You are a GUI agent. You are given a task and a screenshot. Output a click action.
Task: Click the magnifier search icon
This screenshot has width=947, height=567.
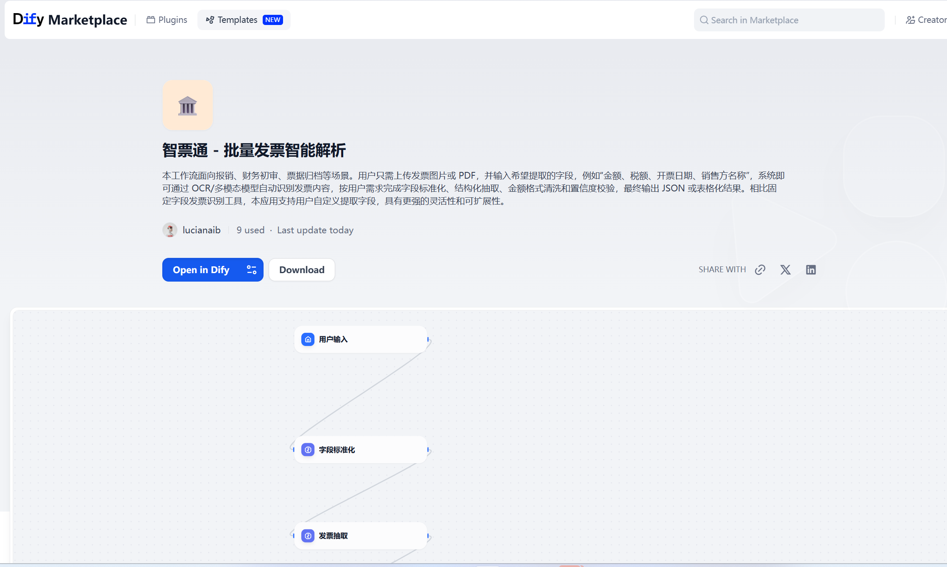[704, 20]
